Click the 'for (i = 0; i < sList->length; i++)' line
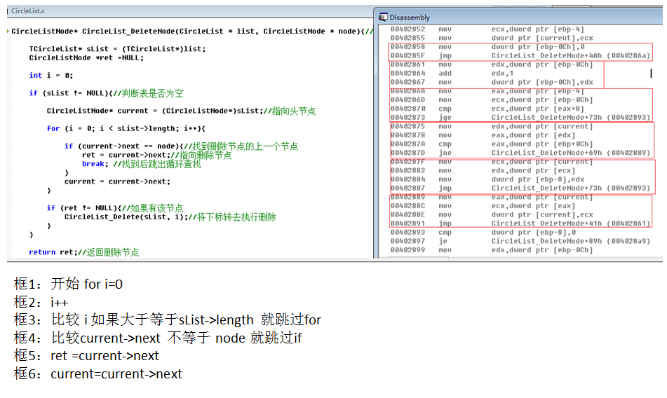The image size is (667, 398). [x=126, y=128]
